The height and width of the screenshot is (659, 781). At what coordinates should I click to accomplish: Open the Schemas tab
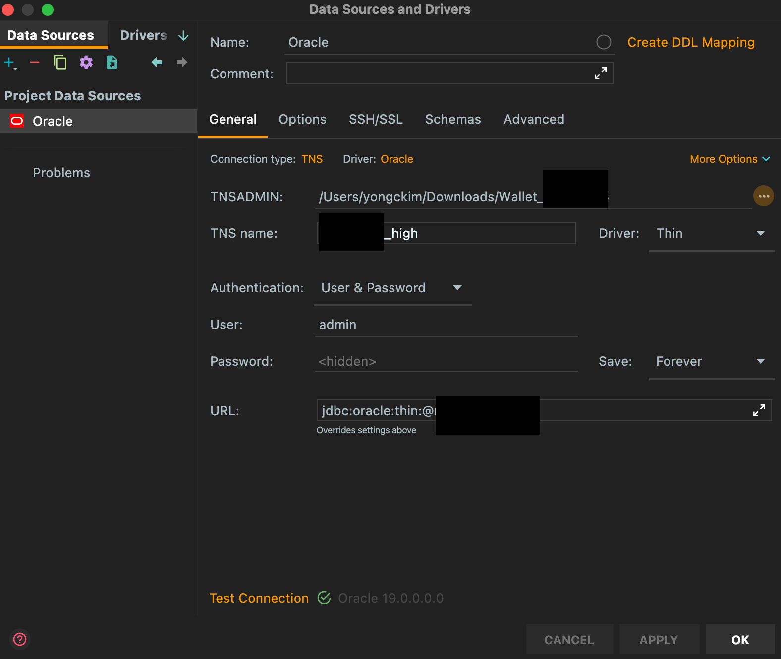click(x=453, y=119)
